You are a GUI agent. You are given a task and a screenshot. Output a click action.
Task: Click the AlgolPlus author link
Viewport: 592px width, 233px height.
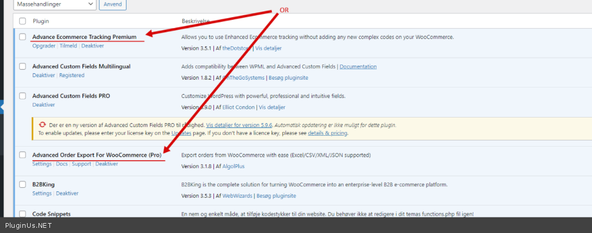coord(233,166)
